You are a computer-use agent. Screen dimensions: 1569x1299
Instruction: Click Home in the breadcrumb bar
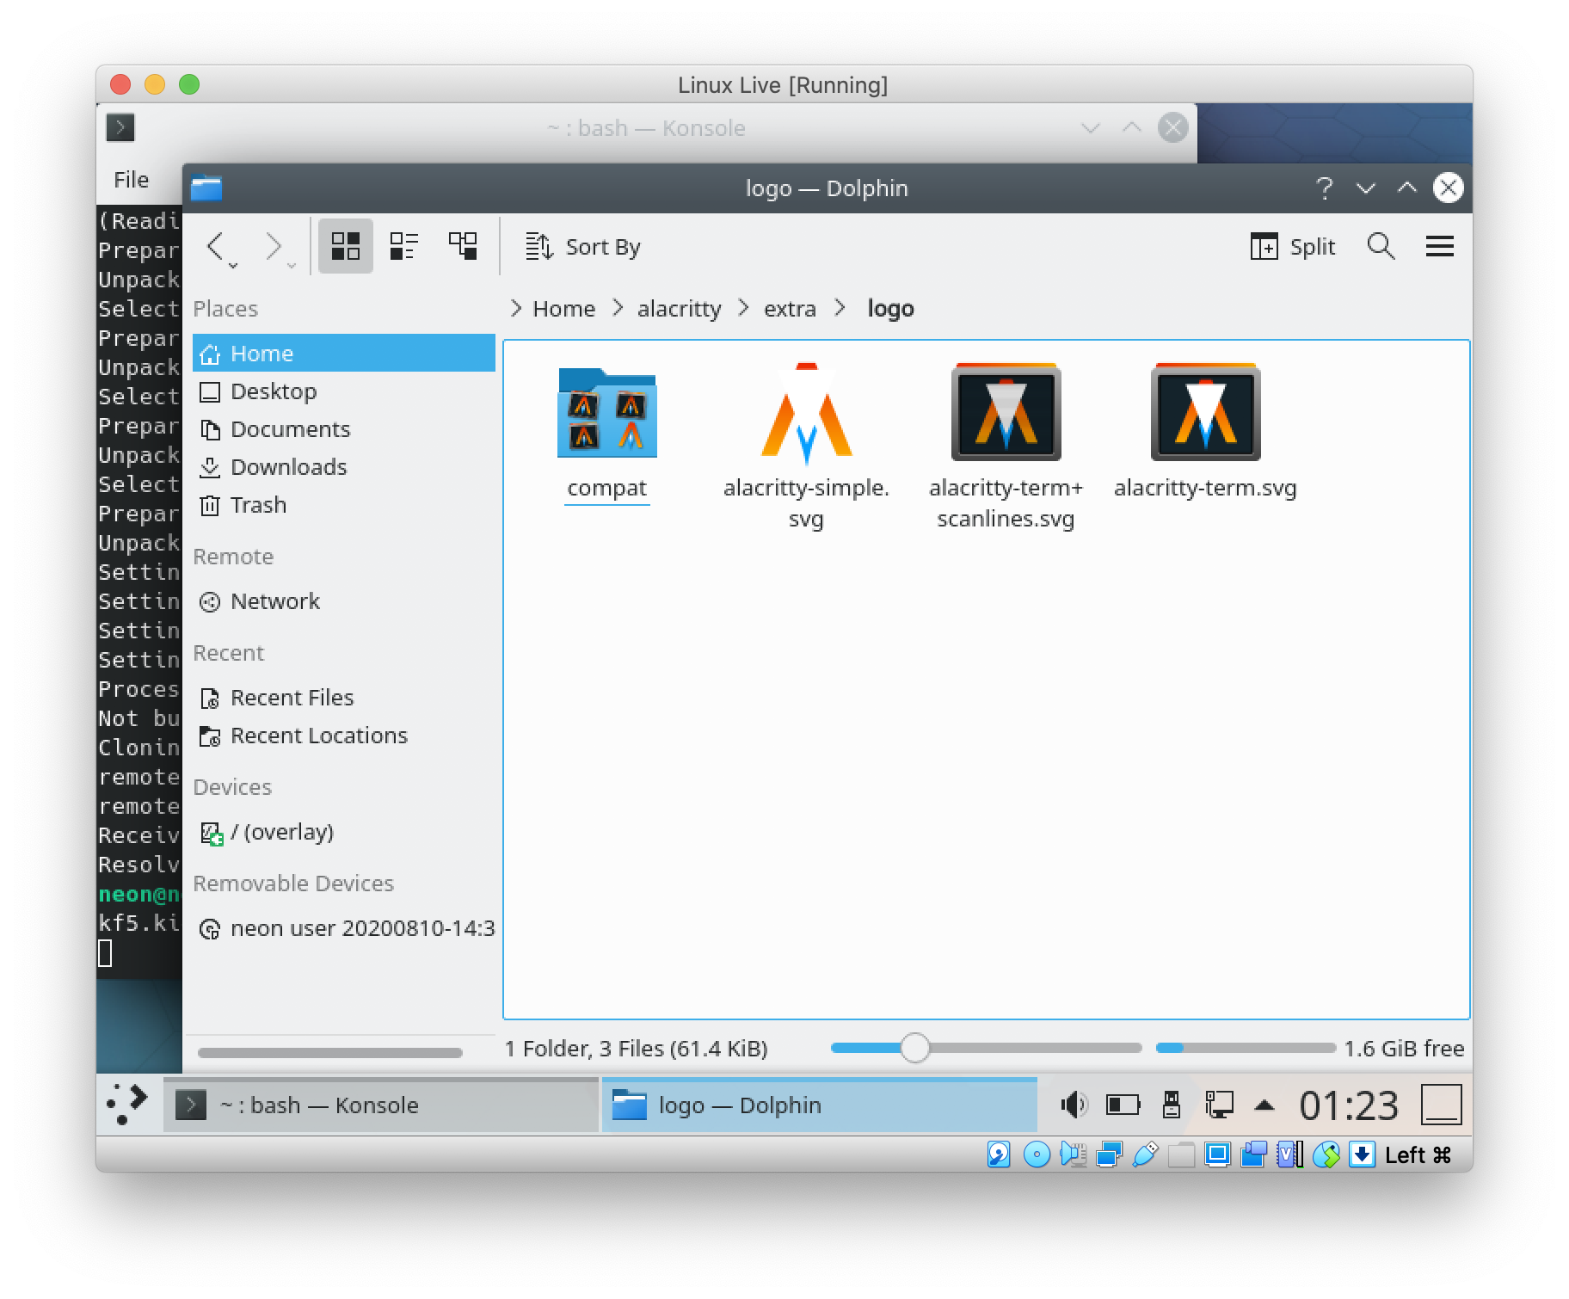point(563,308)
